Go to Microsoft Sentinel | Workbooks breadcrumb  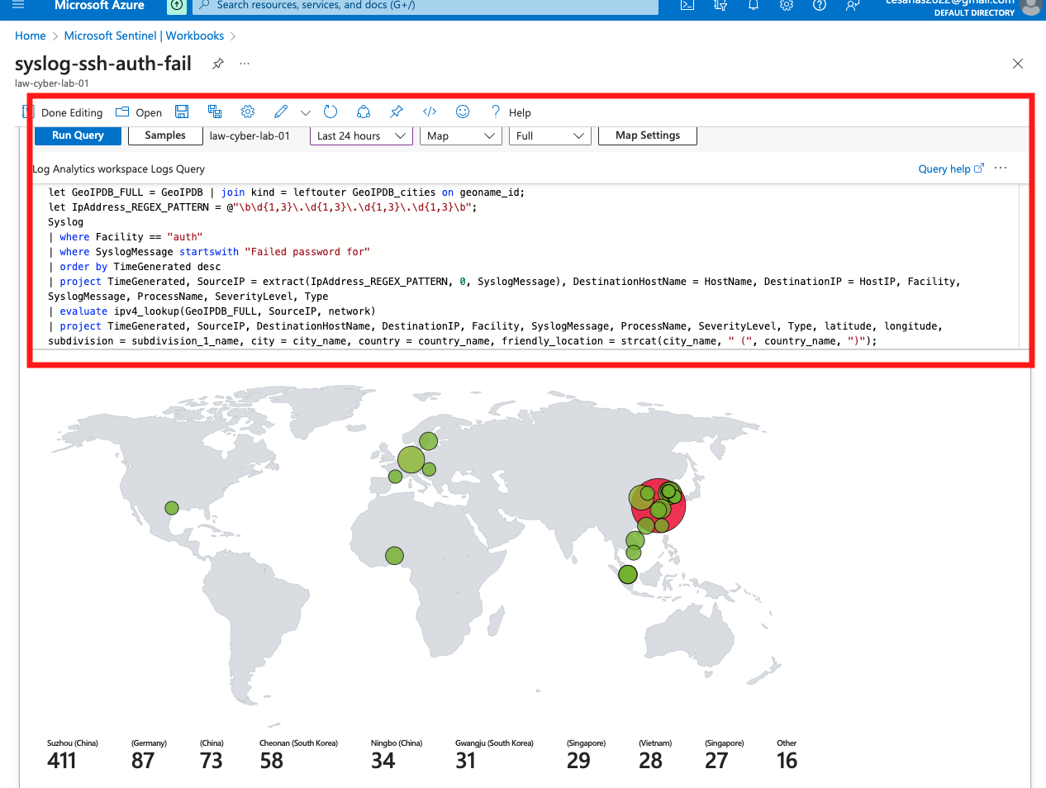point(144,36)
